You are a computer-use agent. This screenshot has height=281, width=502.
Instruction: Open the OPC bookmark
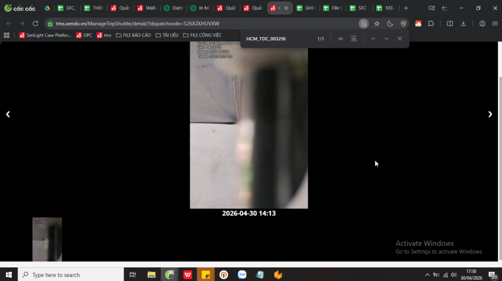click(x=84, y=35)
